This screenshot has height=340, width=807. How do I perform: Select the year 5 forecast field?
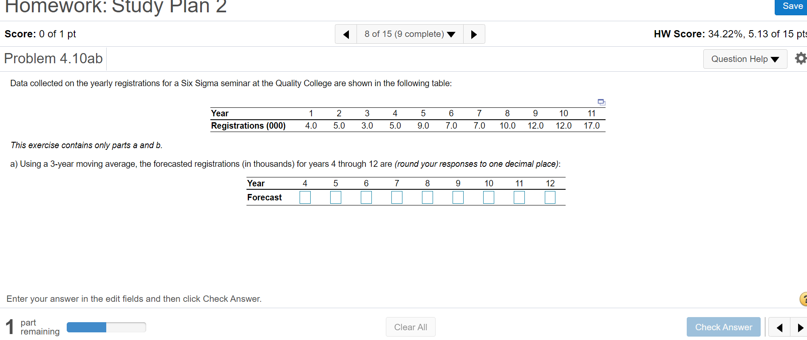[x=336, y=197]
